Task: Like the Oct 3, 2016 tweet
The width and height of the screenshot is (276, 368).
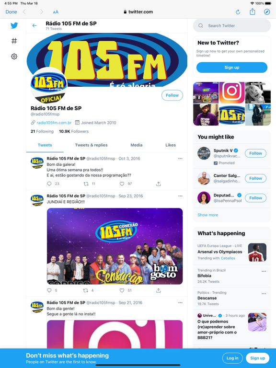Action: coord(122,184)
